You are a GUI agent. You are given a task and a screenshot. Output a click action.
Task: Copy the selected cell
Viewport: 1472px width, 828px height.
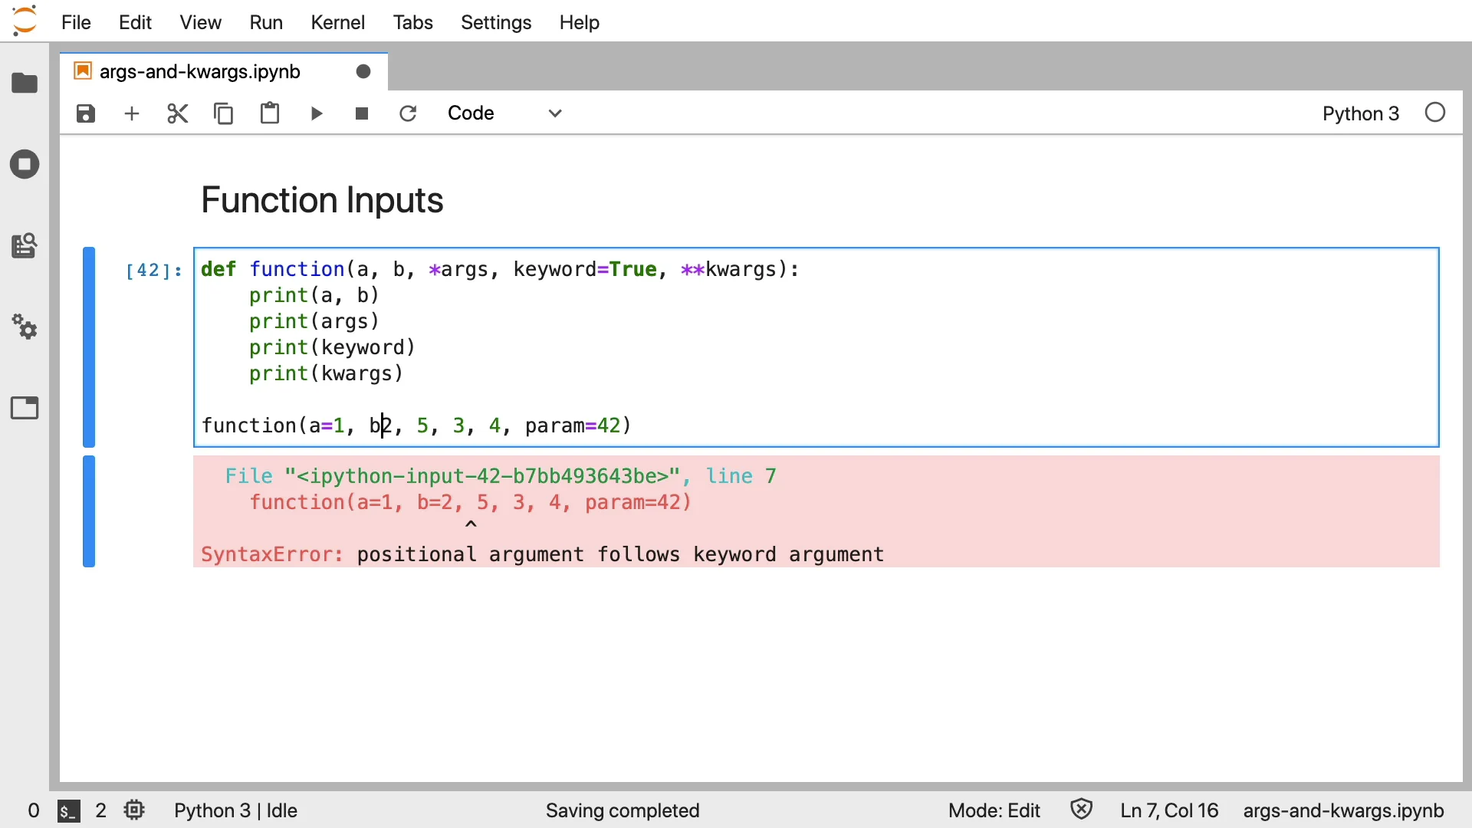coord(223,113)
